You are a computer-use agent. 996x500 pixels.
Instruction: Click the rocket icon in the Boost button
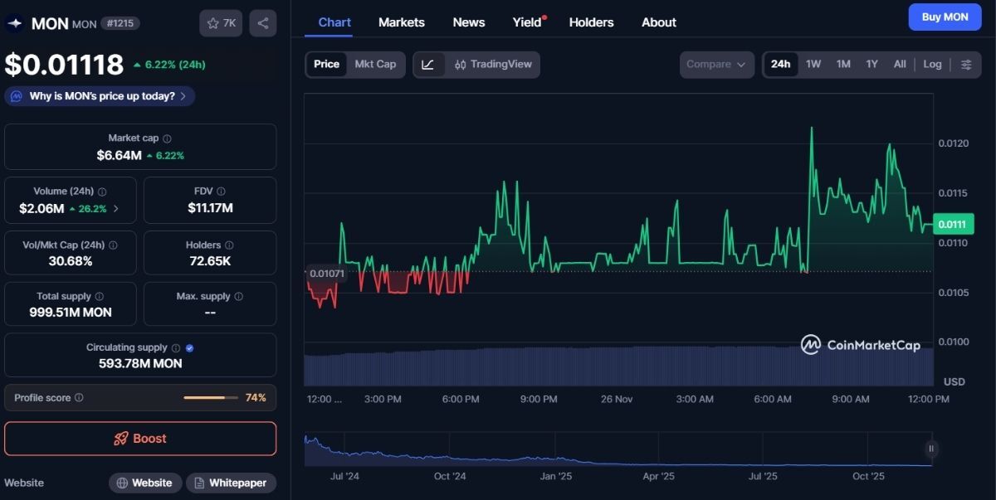point(121,439)
